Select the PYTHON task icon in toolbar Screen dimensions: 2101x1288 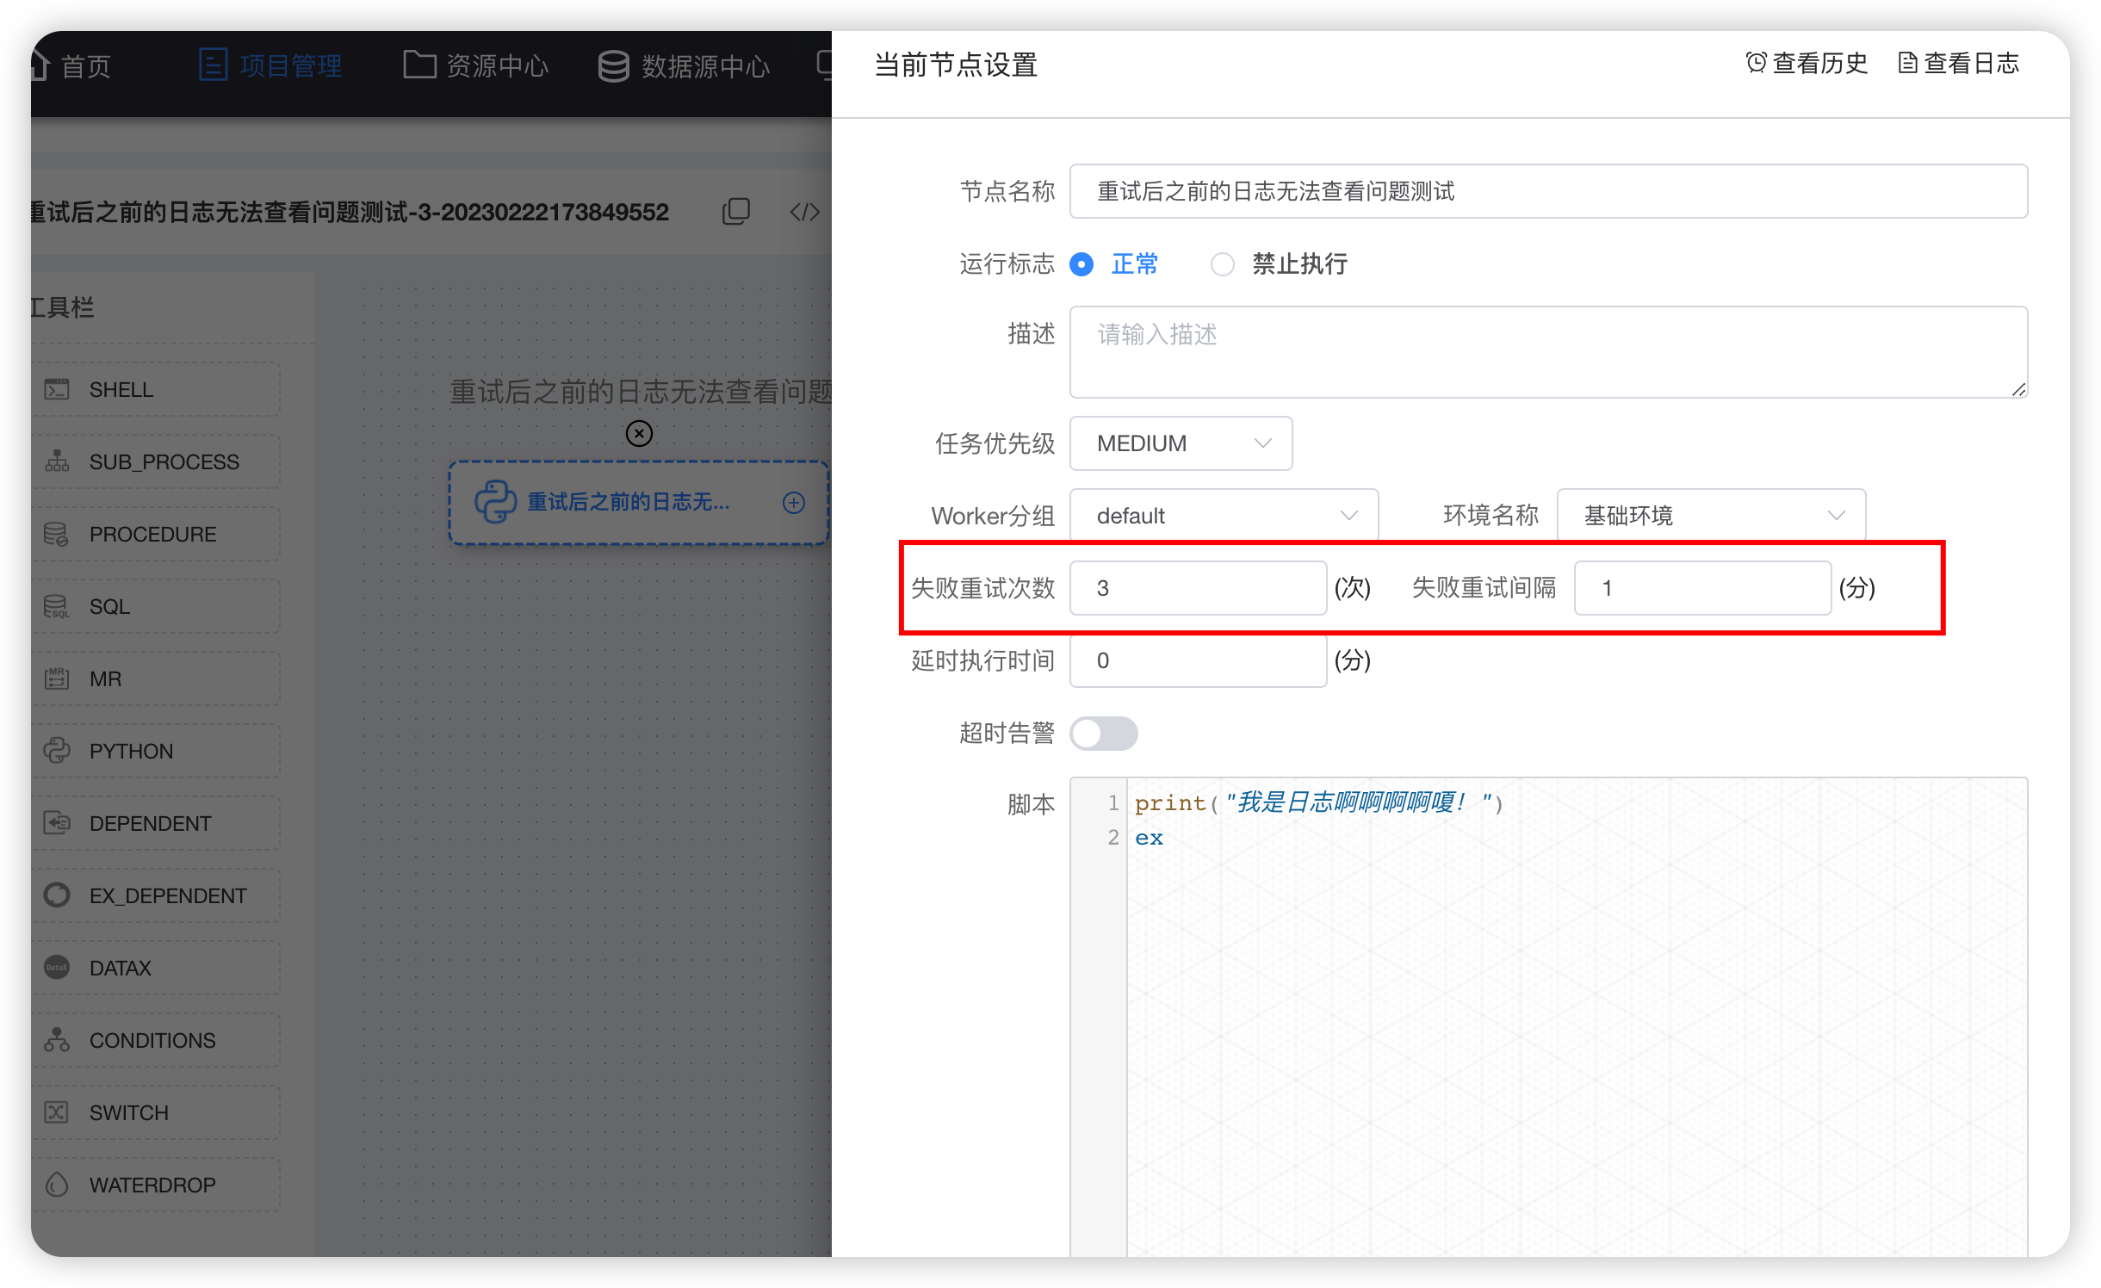click(x=57, y=751)
